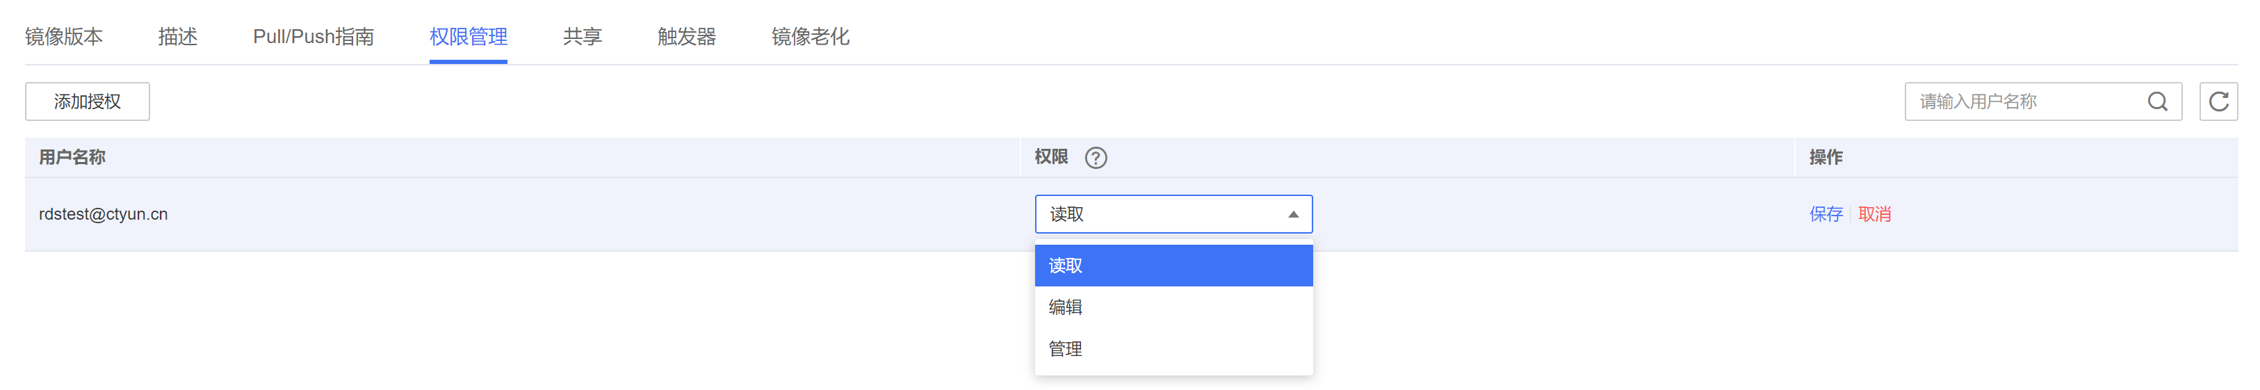
Task: Click the refresh icon button
Action: click(x=2218, y=101)
